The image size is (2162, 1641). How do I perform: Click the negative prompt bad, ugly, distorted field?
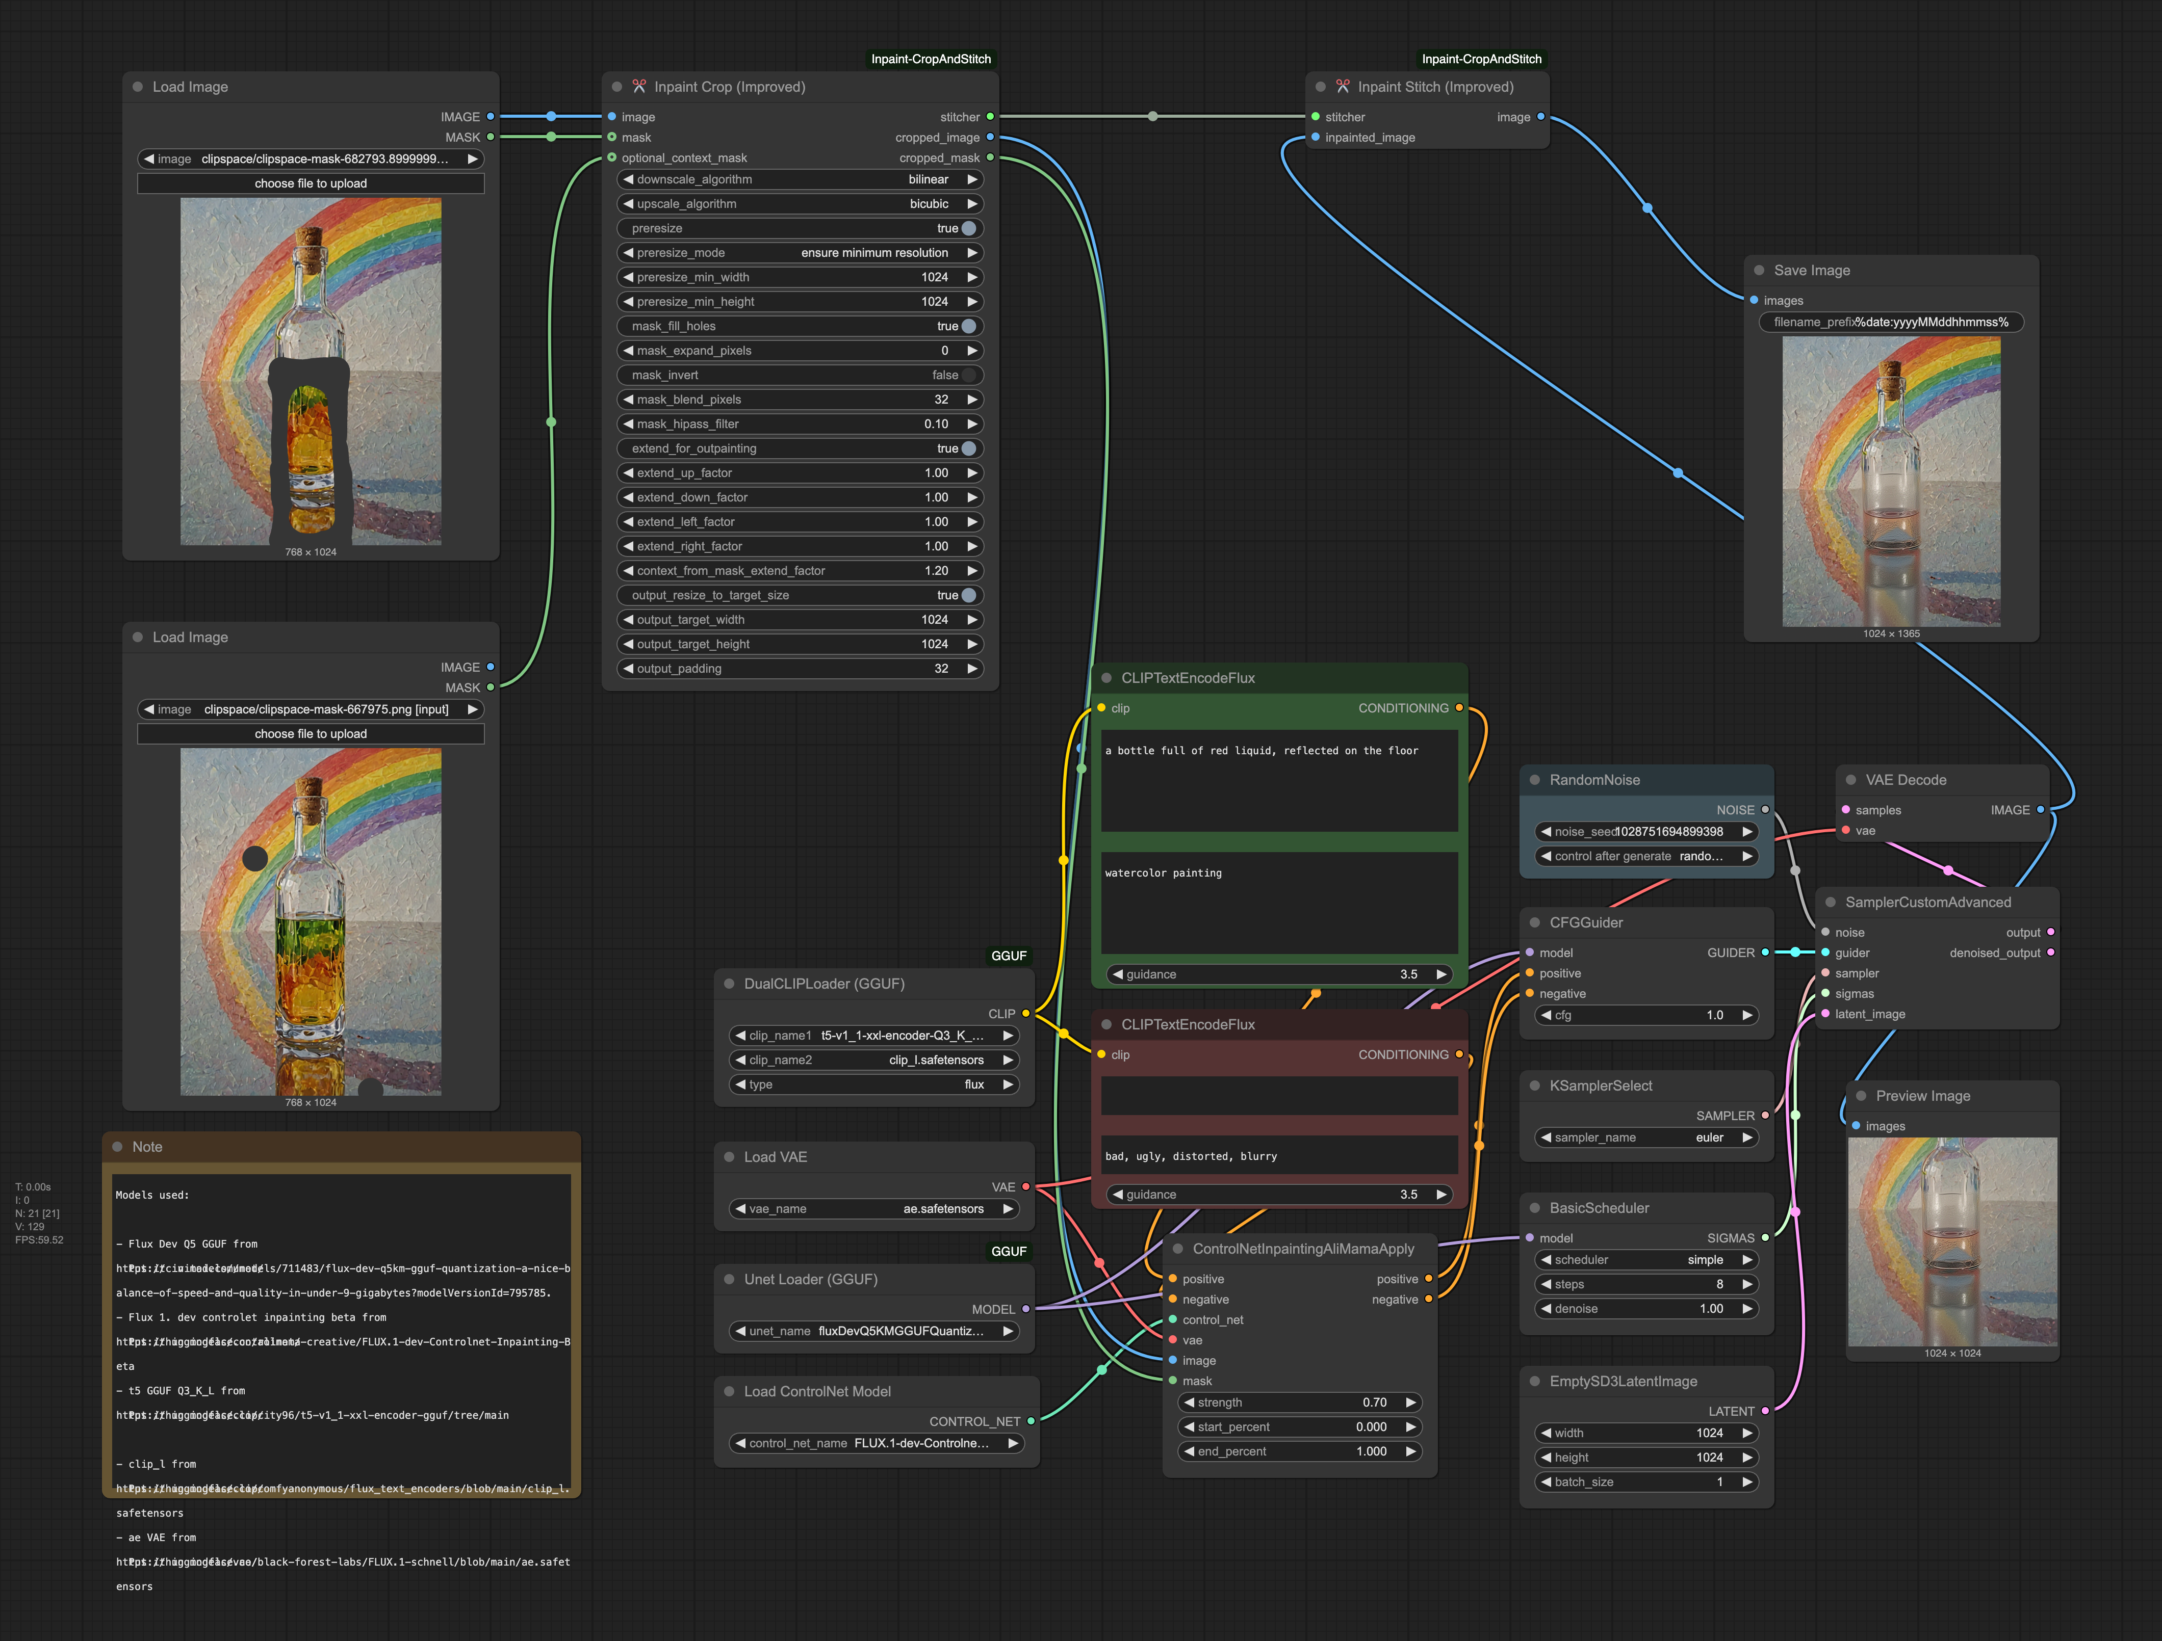point(1278,1155)
